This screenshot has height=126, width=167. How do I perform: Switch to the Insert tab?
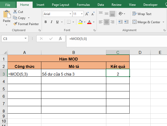click(40, 5)
